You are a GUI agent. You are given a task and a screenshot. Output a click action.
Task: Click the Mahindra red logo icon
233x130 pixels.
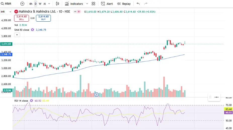click(16, 12)
